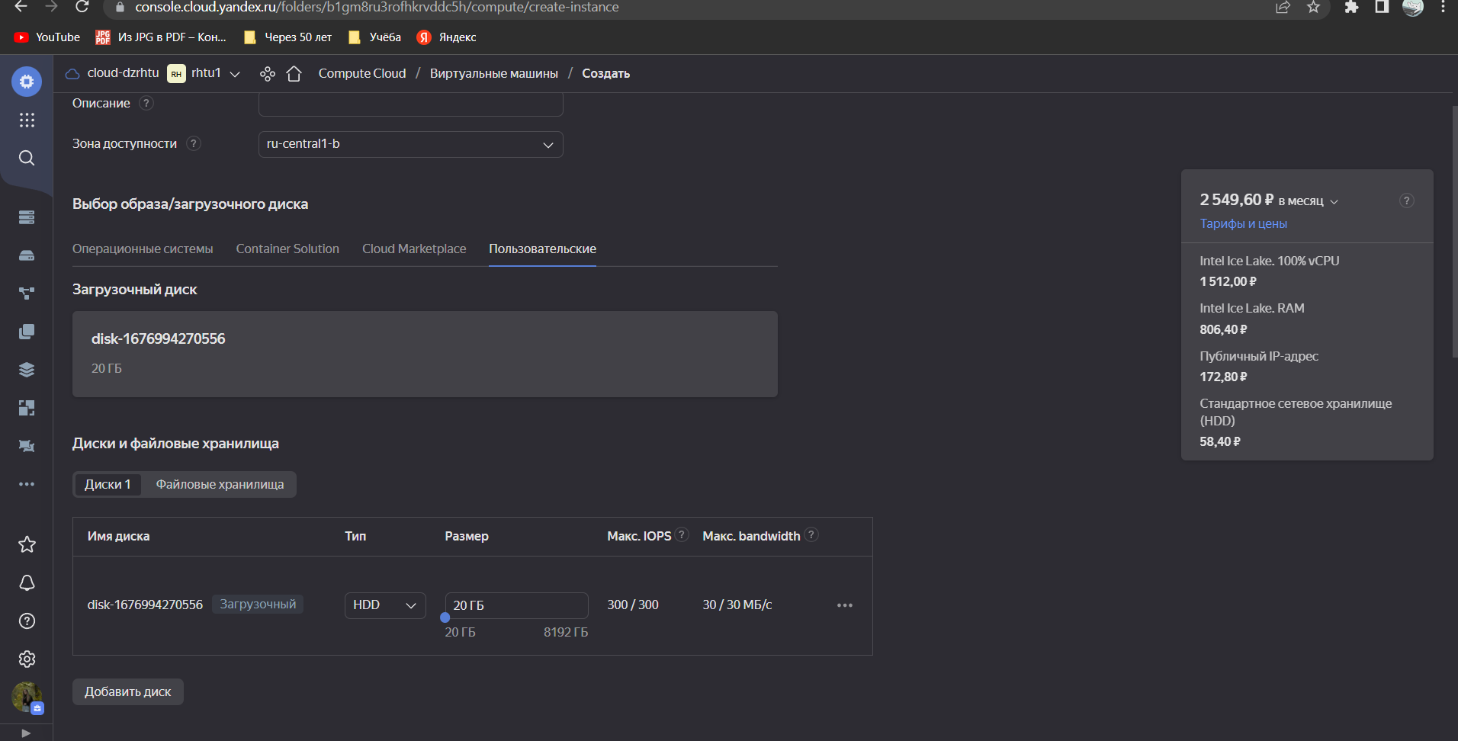This screenshot has width=1458, height=741.
Task: Show help for Описание field
Action: pos(146,103)
